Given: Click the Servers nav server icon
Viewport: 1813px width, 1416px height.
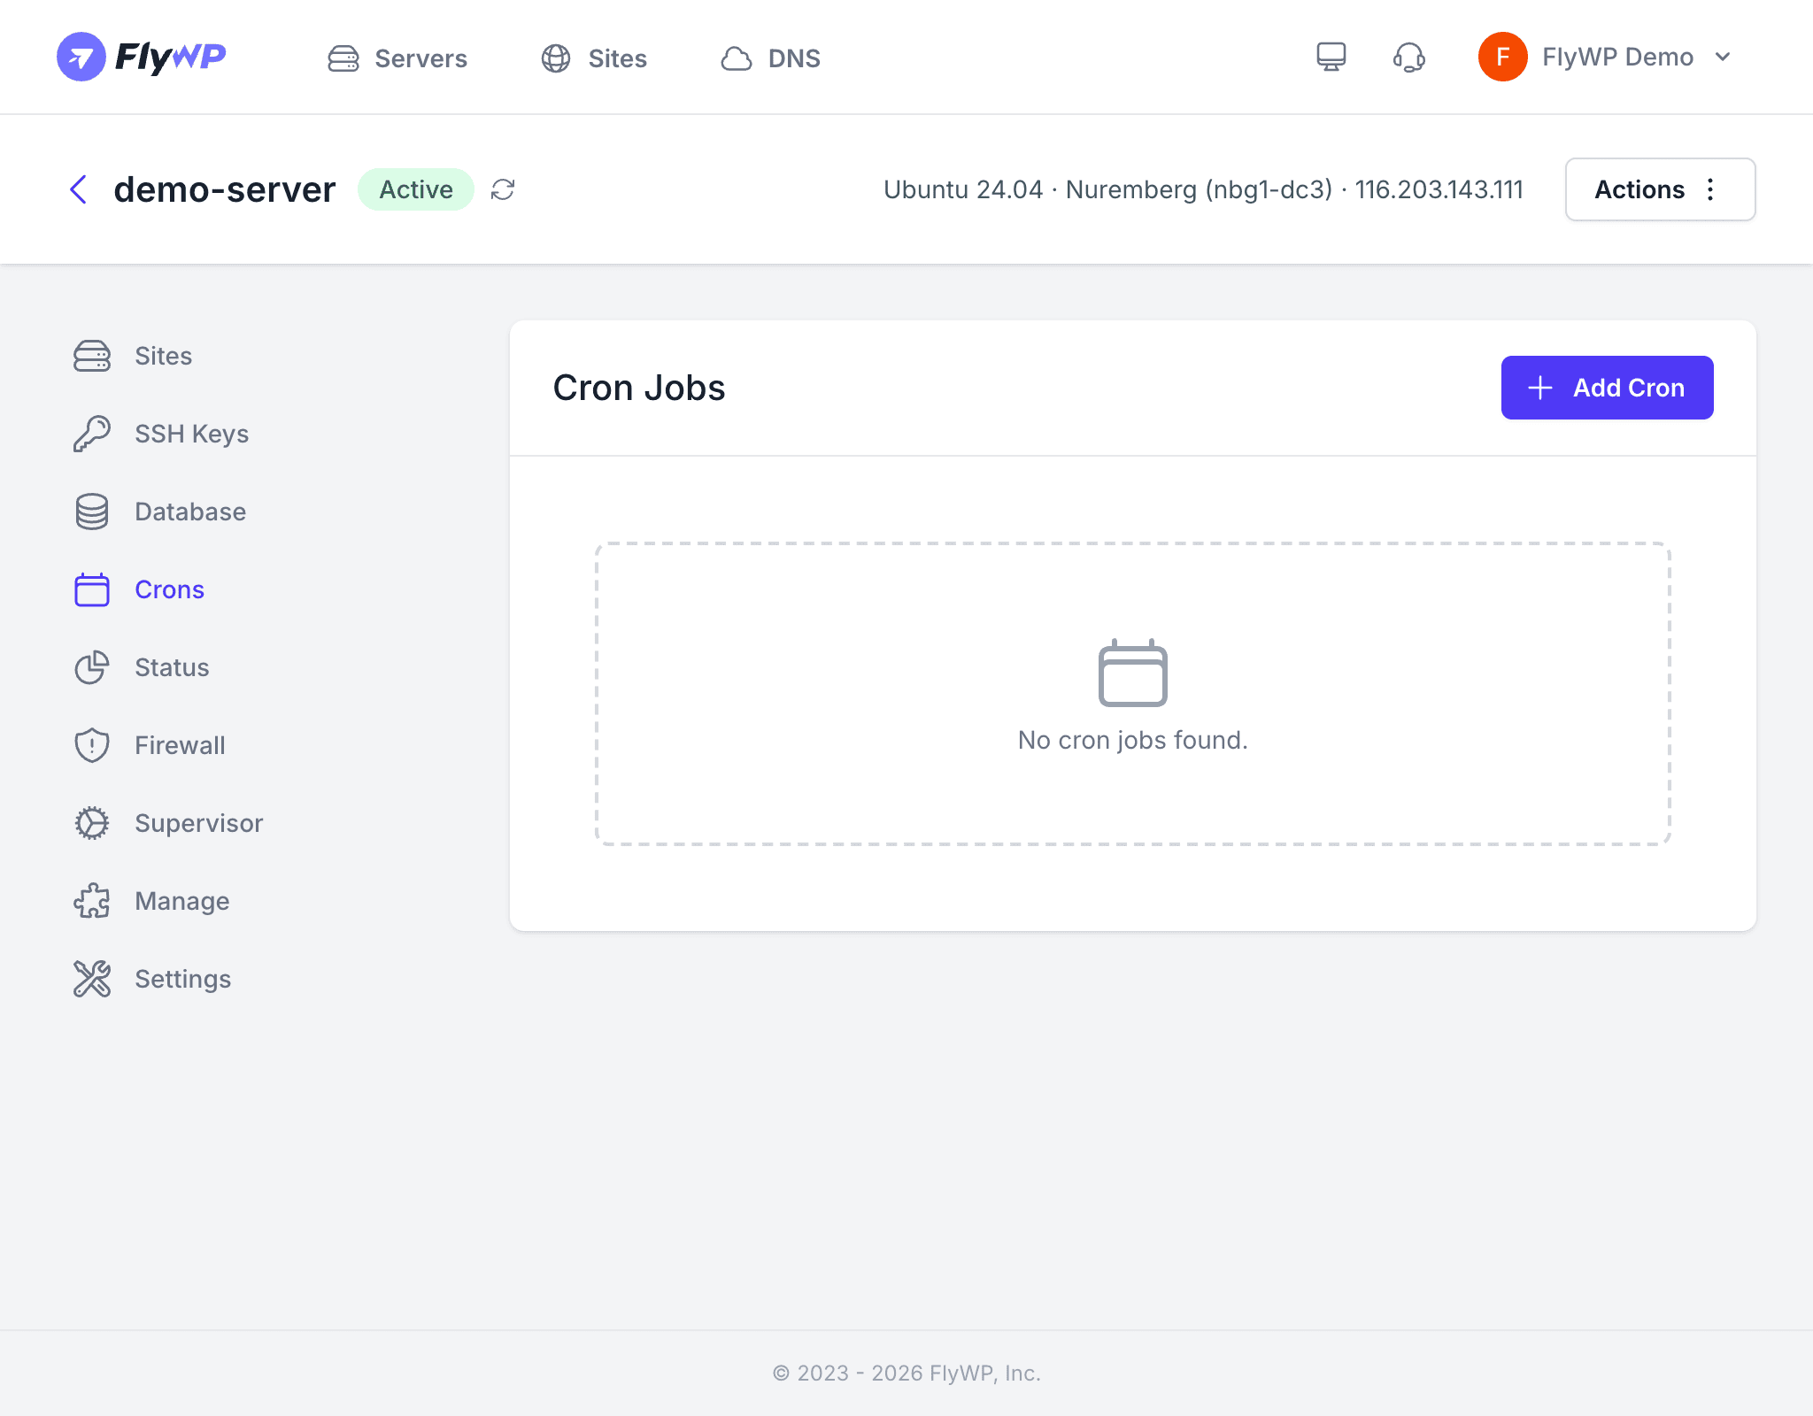Looking at the screenshot, I should pos(343,58).
